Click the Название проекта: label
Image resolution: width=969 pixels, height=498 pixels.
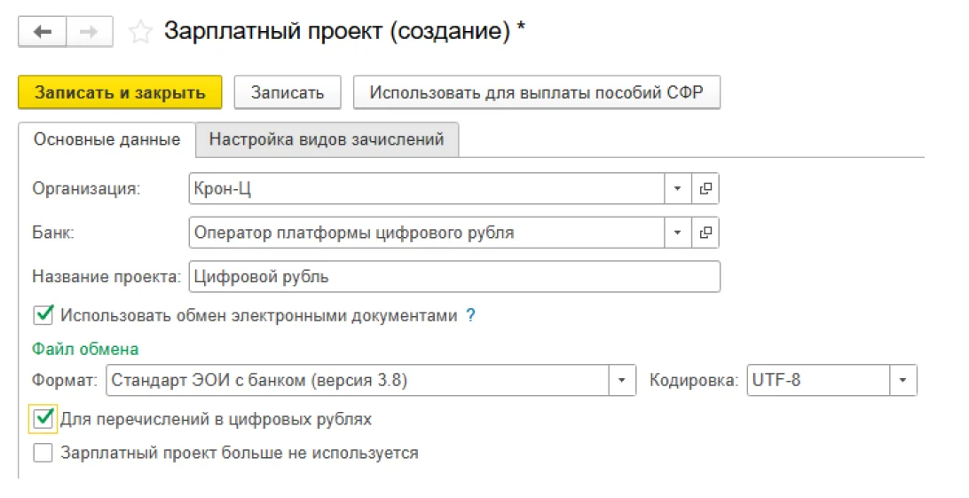tap(106, 277)
